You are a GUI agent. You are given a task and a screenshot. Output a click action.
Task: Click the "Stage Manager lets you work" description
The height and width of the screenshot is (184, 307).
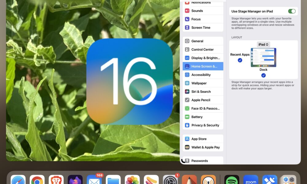point(263,23)
